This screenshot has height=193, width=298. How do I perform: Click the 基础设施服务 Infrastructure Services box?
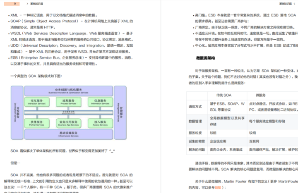pyautogui.click(x=68, y=134)
